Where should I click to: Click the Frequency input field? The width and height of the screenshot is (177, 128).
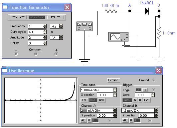pyautogui.click(x=36, y=26)
